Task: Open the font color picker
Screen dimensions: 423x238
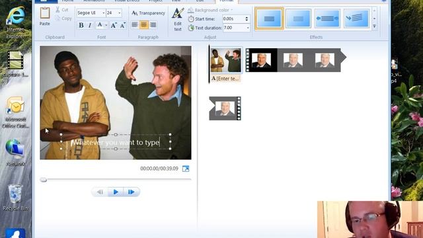Action: point(100,25)
